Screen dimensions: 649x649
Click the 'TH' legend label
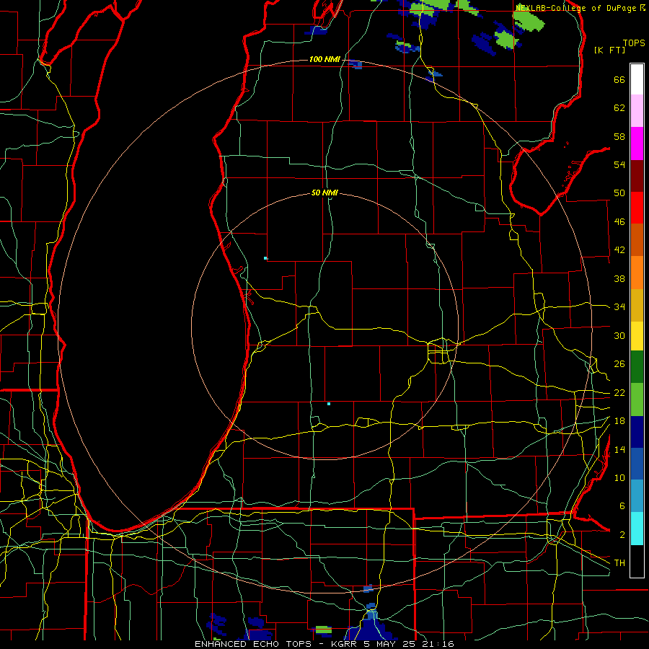619,563
